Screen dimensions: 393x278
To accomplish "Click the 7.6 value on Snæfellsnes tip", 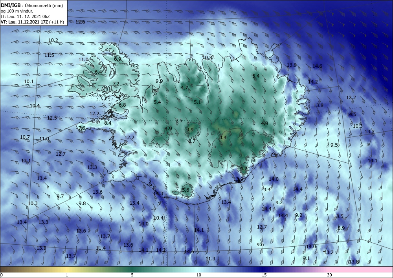I will [x=82, y=128].
